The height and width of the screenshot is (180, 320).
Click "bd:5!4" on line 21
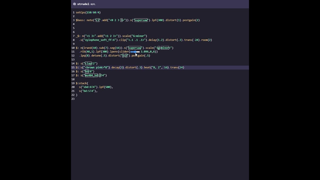(89, 91)
